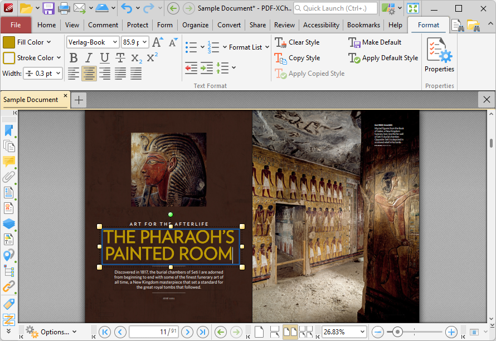Open the Thumbnails pane in sidebar

tap(9, 146)
